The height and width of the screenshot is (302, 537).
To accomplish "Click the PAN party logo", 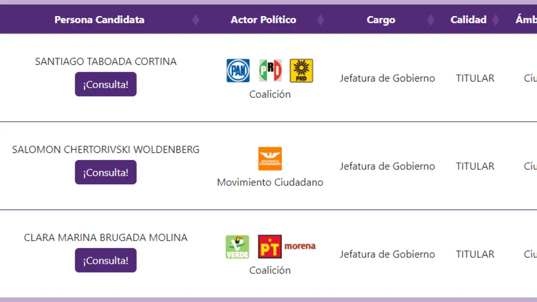I will click(238, 71).
